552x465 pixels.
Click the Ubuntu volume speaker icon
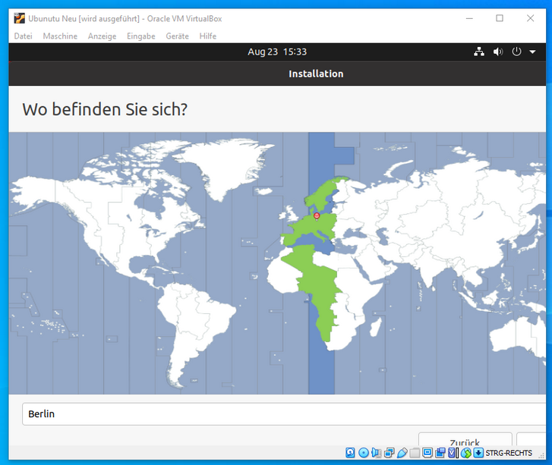498,52
